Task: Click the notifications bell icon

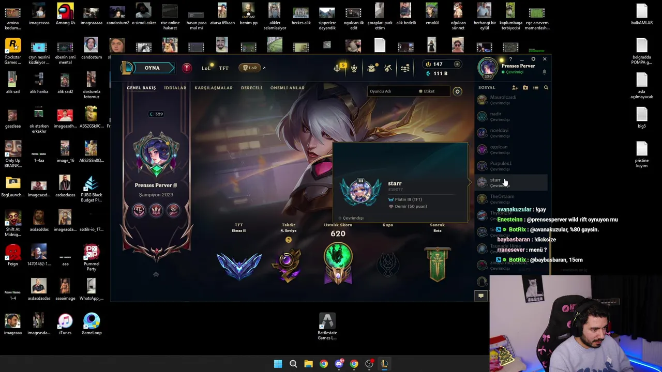Action: pyautogui.click(x=544, y=72)
